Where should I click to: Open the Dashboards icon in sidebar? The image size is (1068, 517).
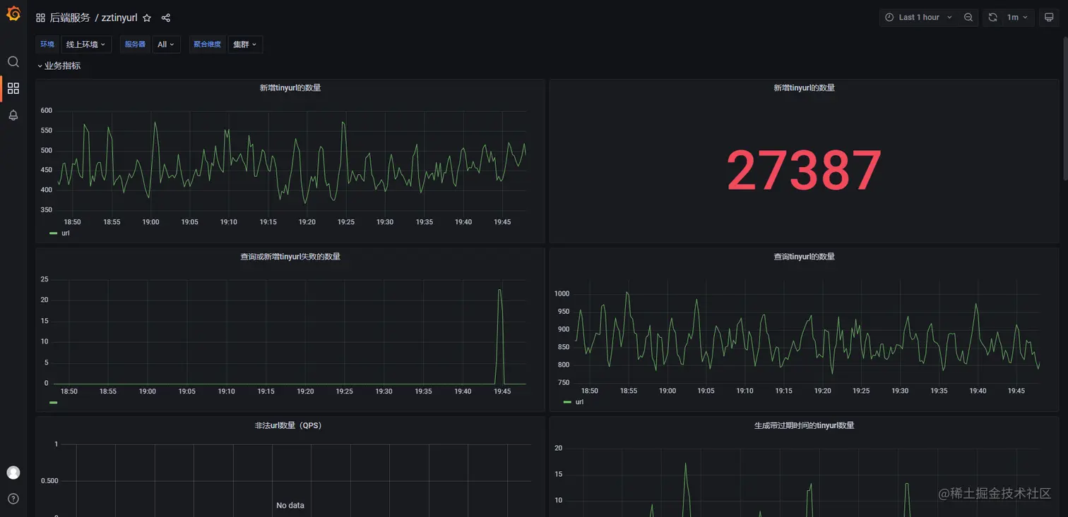point(13,88)
